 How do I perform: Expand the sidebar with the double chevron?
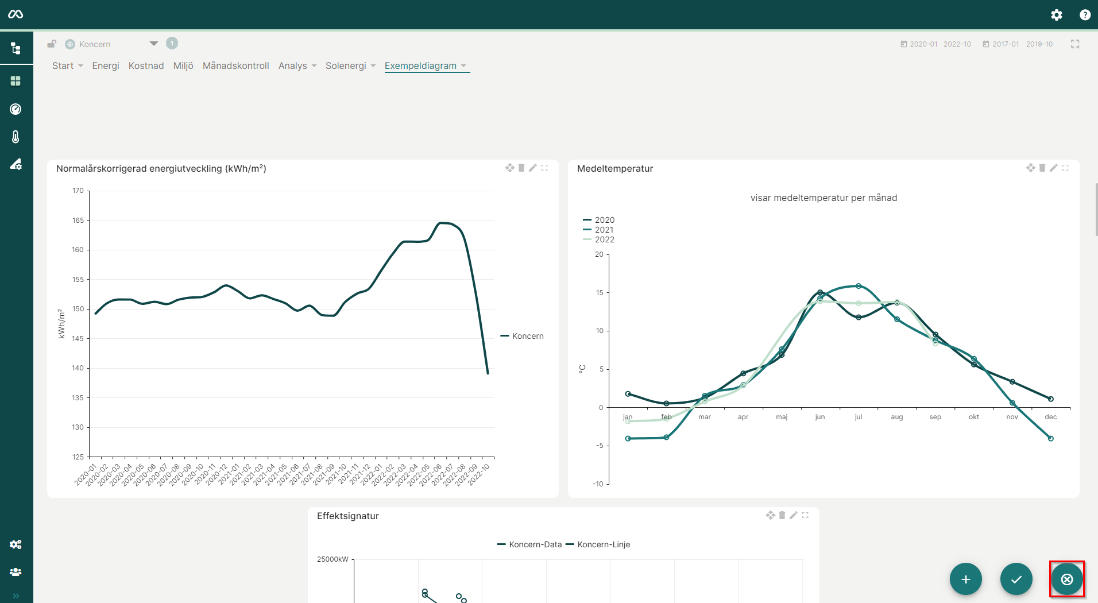coord(16,596)
